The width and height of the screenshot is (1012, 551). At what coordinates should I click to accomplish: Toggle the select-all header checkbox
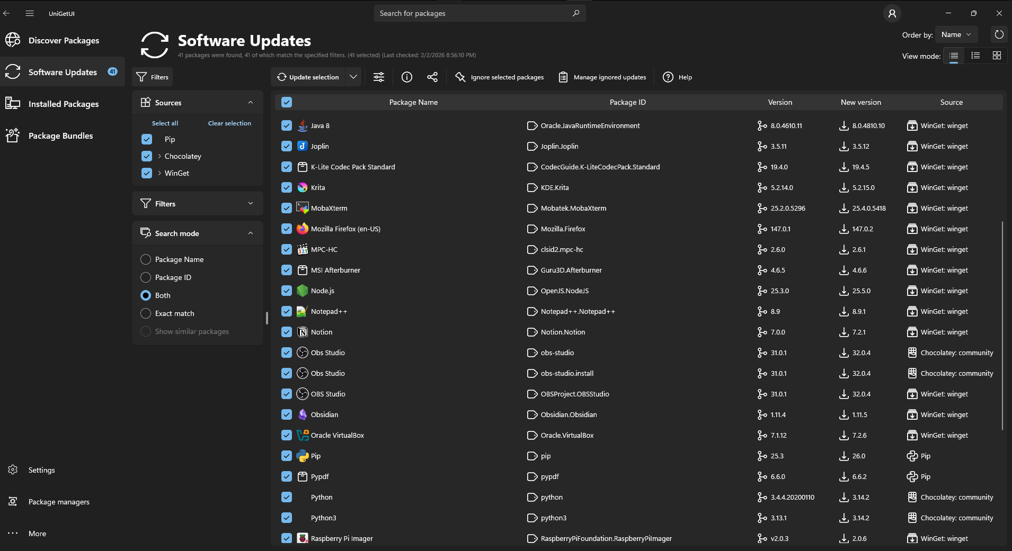tap(287, 102)
